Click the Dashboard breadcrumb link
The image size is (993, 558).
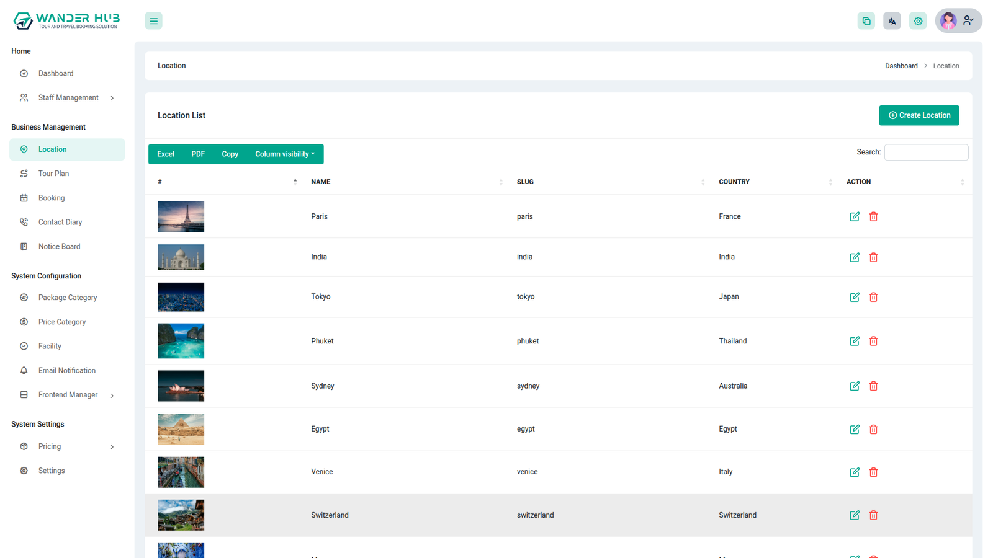(x=901, y=66)
